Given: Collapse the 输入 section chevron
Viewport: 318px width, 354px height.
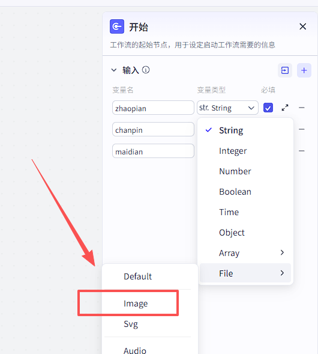Looking at the screenshot, I should click(x=114, y=70).
